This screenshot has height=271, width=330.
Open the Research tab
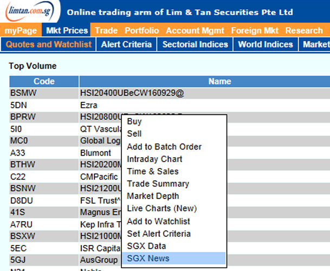pos(304,30)
